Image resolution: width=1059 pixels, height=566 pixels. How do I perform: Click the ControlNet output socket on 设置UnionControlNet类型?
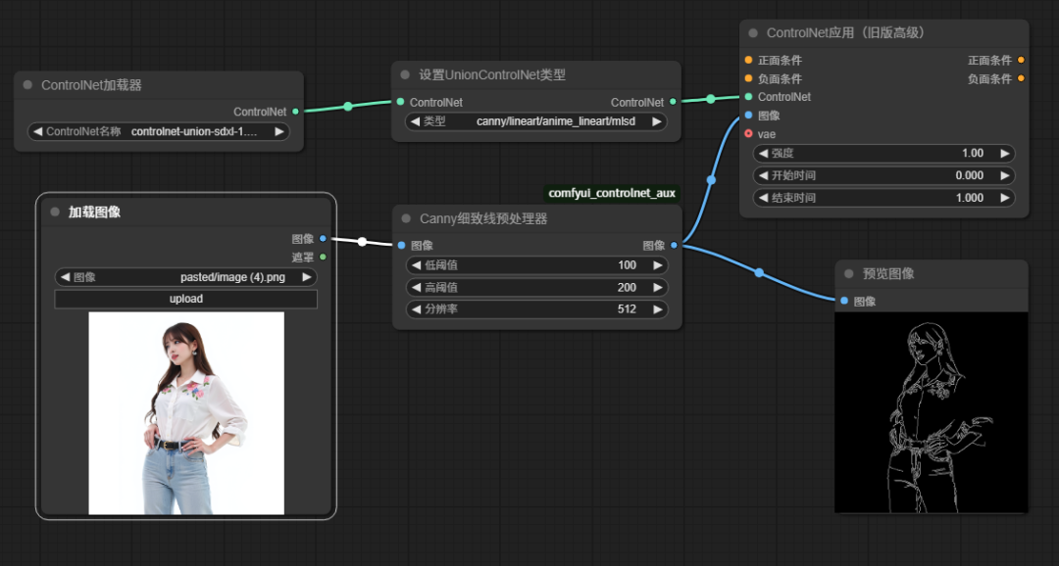(x=673, y=102)
